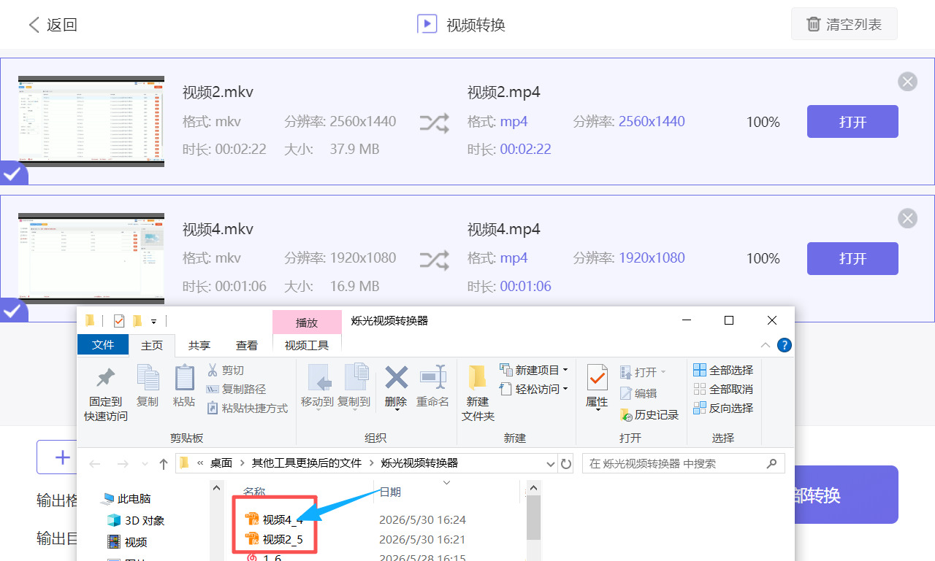
Task: Expand address bar history dropdown
Action: pyautogui.click(x=550, y=463)
